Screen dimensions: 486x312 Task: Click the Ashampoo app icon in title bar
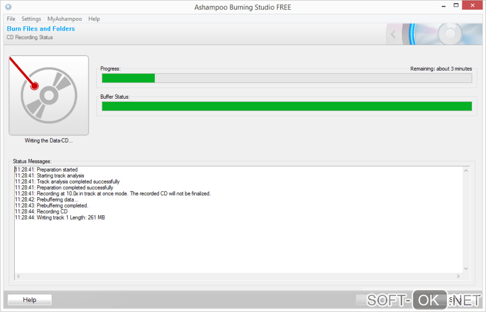[x=9, y=7]
